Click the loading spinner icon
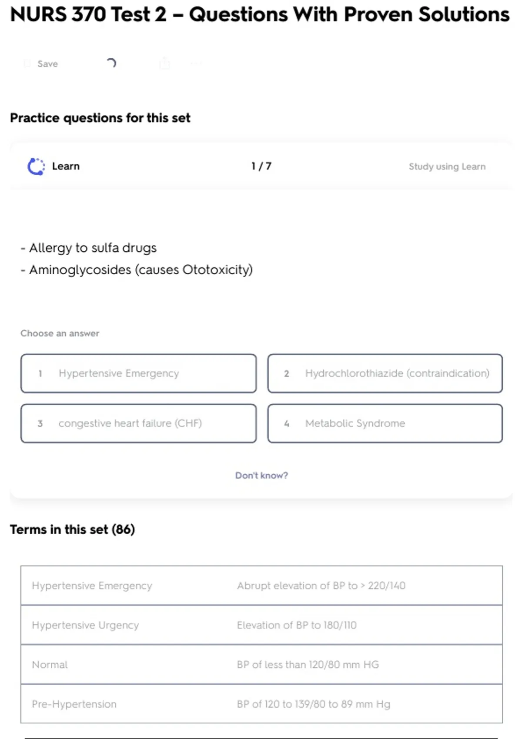This screenshot has height=739, width=522. pos(111,63)
